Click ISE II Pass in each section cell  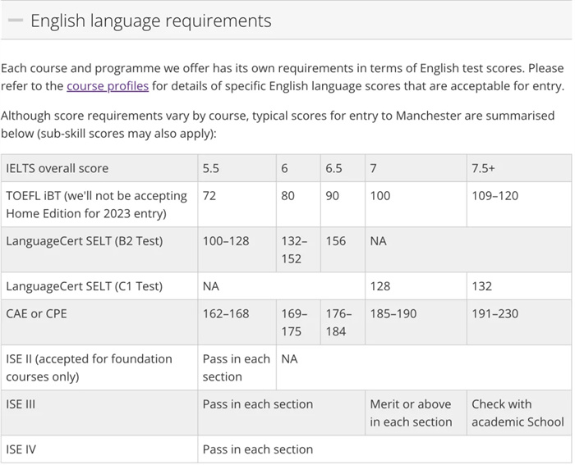click(237, 367)
